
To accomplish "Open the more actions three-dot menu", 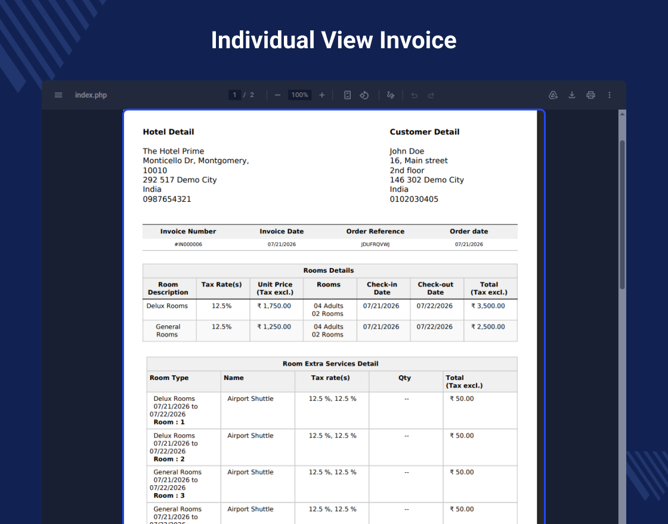I will [609, 95].
